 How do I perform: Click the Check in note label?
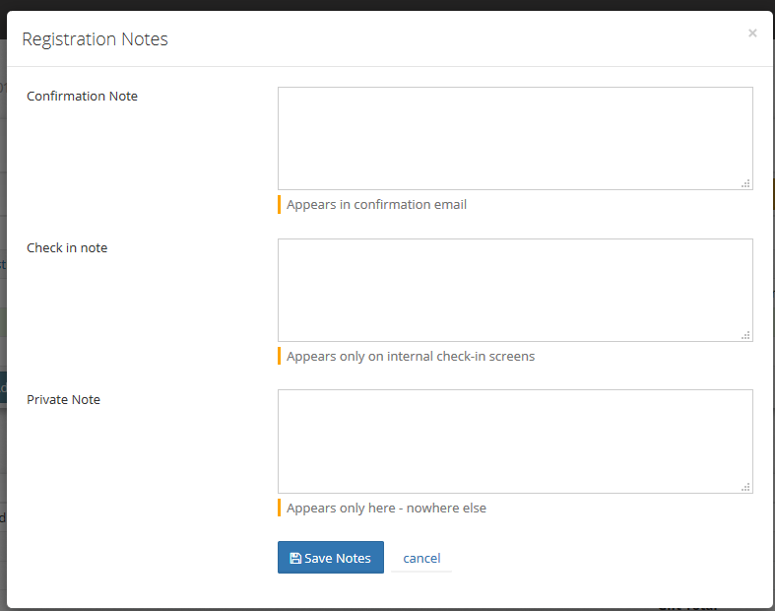[x=67, y=248]
